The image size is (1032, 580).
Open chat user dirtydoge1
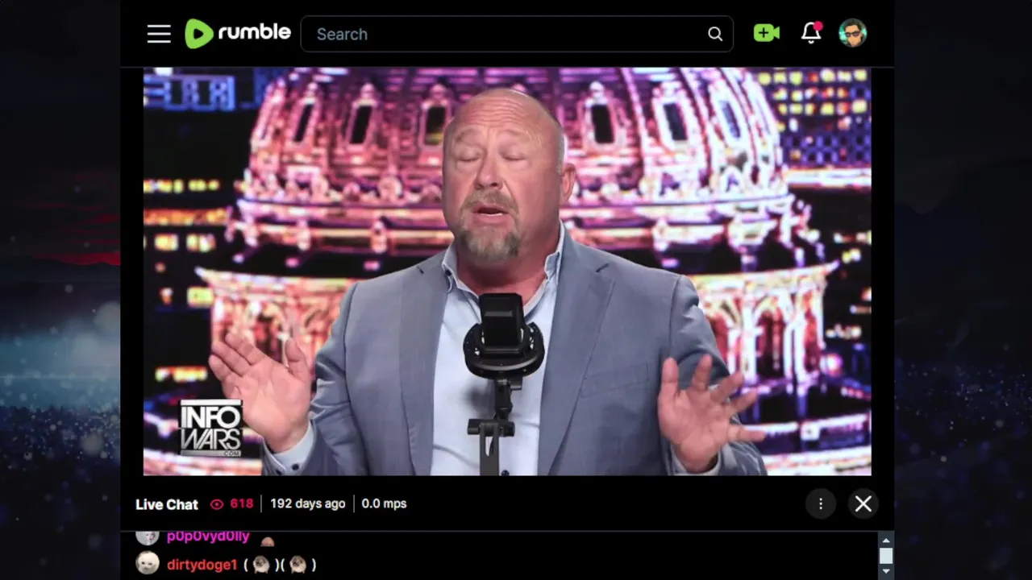point(202,565)
